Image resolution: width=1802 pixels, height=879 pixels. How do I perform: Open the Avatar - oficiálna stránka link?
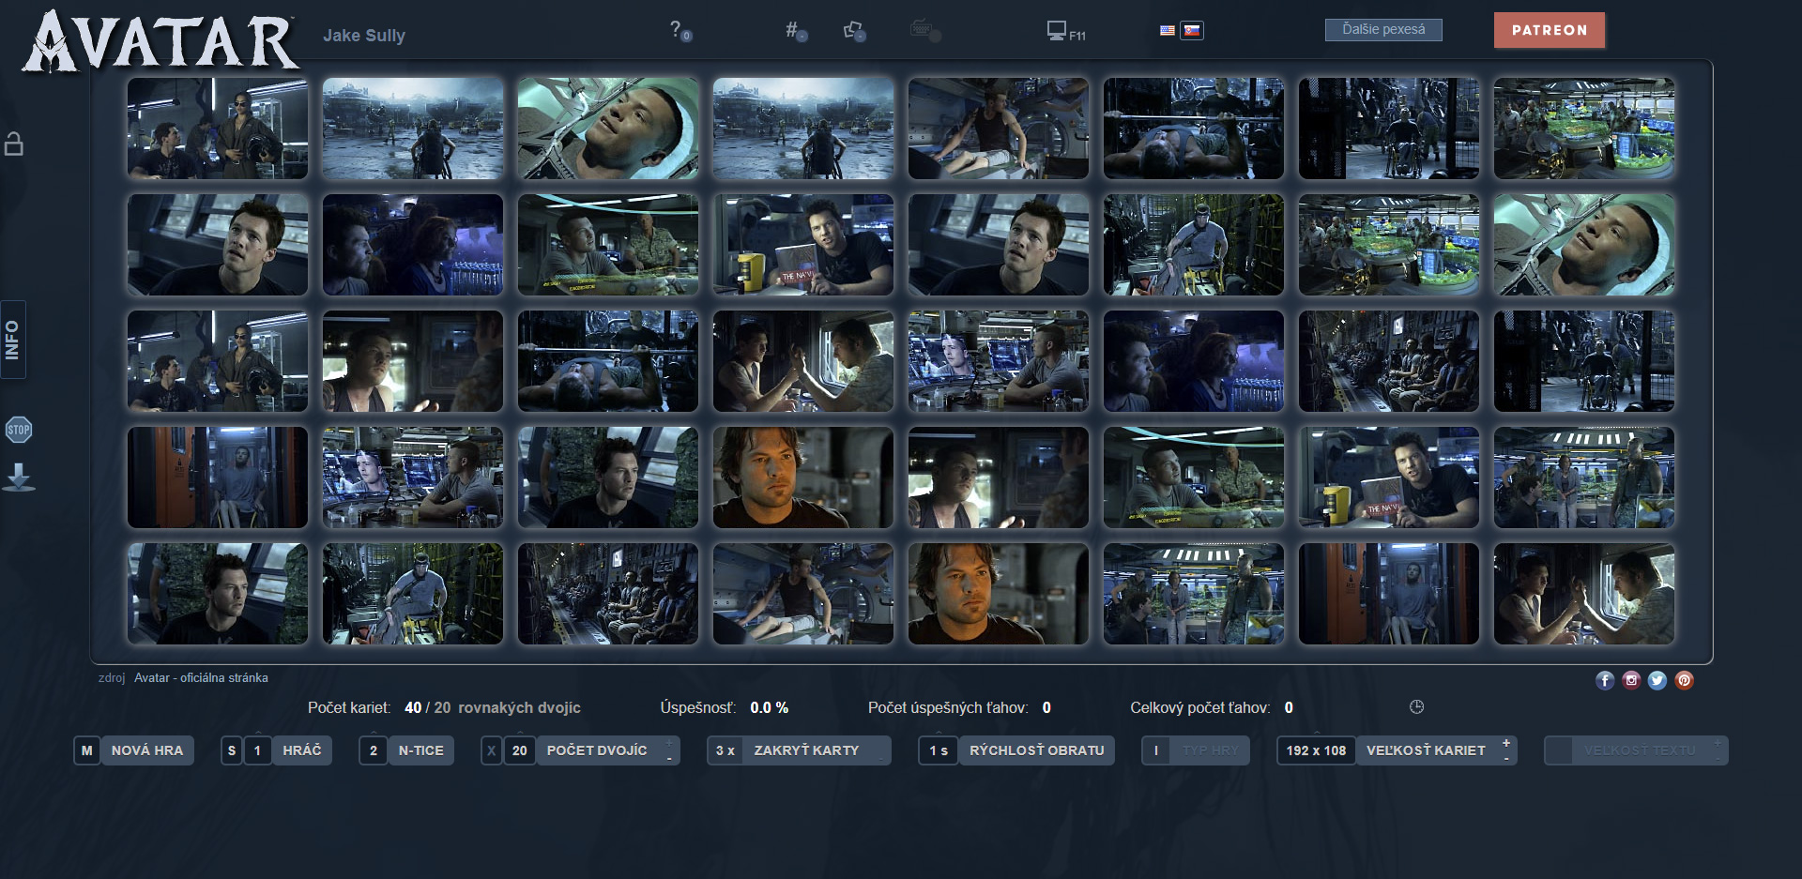click(x=201, y=677)
